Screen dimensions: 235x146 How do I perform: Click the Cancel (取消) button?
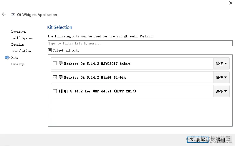coord(222,140)
